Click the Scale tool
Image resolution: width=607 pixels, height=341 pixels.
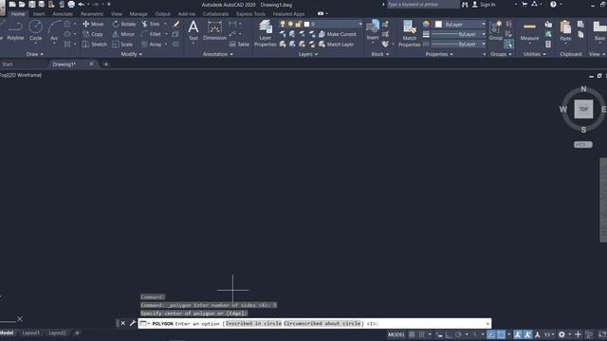coord(122,45)
